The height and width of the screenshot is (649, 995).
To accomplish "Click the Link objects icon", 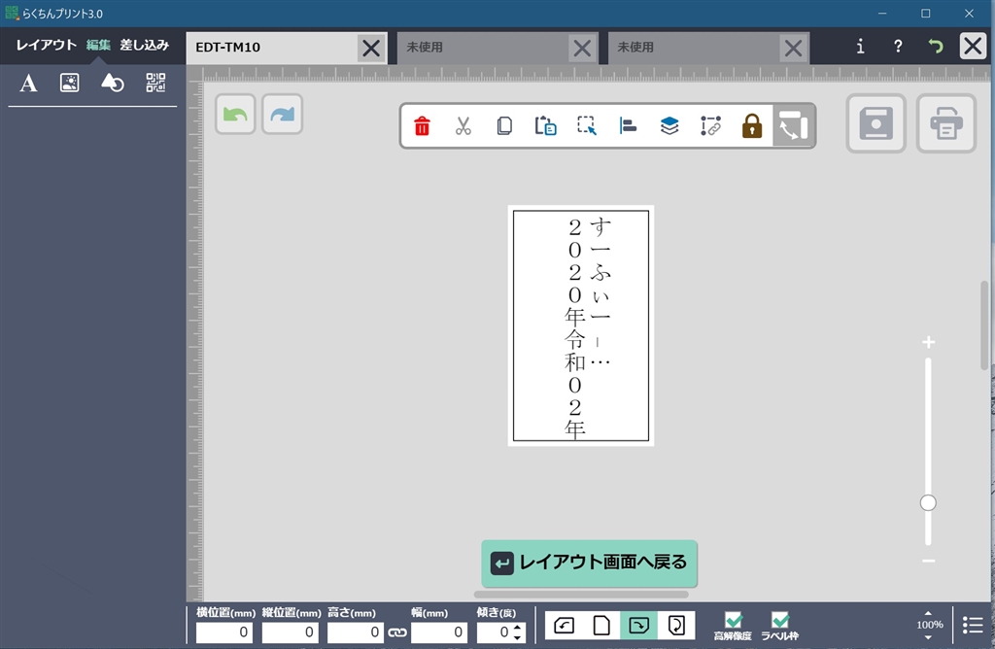I will click(x=710, y=125).
